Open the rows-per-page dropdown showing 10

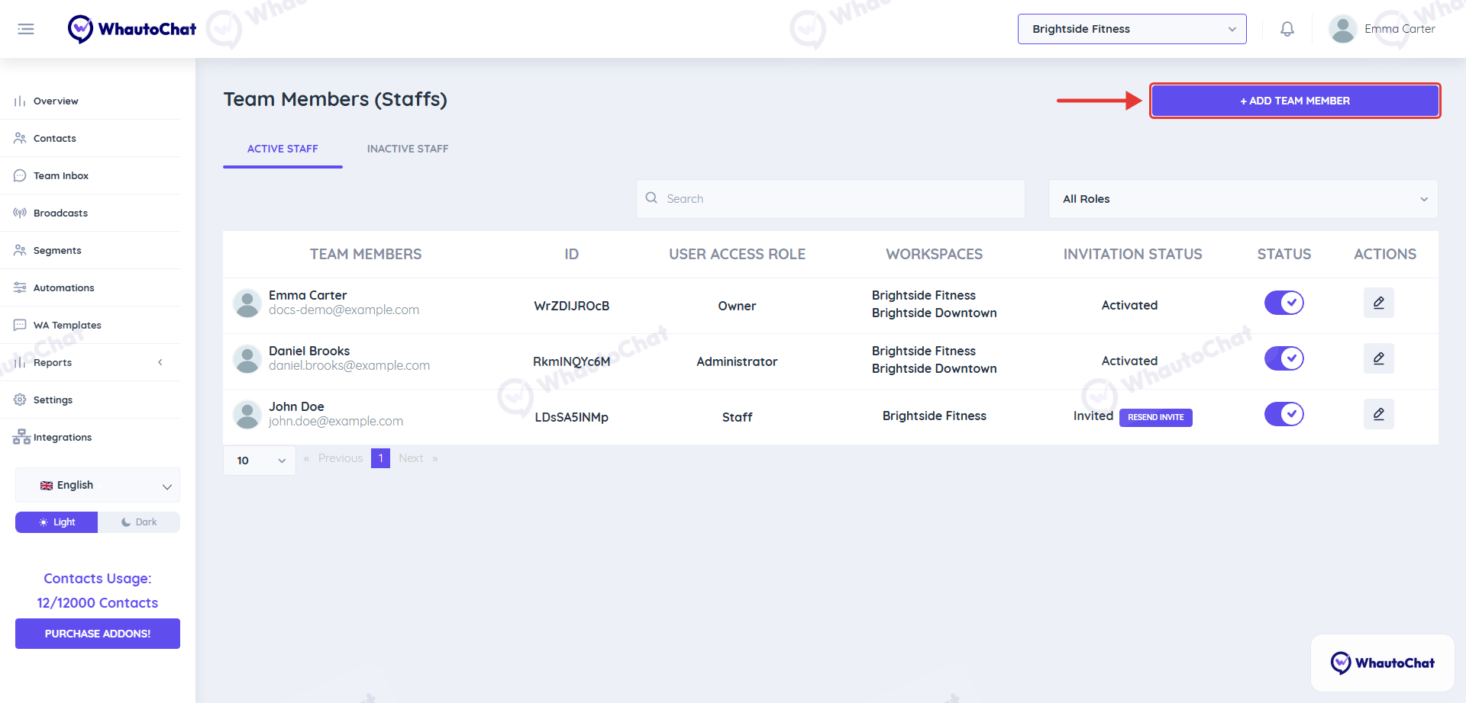(x=260, y=461)
